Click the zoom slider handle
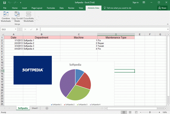Image resolution: width=170 pixels, height=114 pixels. (x=150, y=112)
